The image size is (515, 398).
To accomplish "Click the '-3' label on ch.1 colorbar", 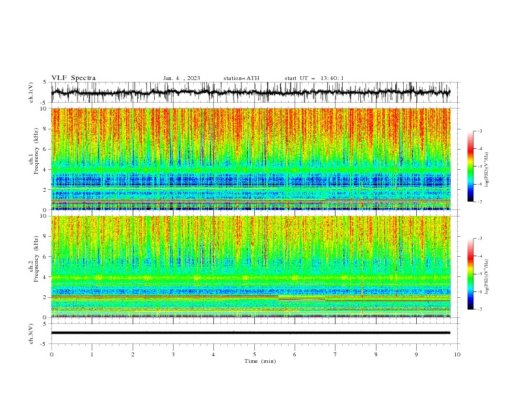I will click(479, 131).
